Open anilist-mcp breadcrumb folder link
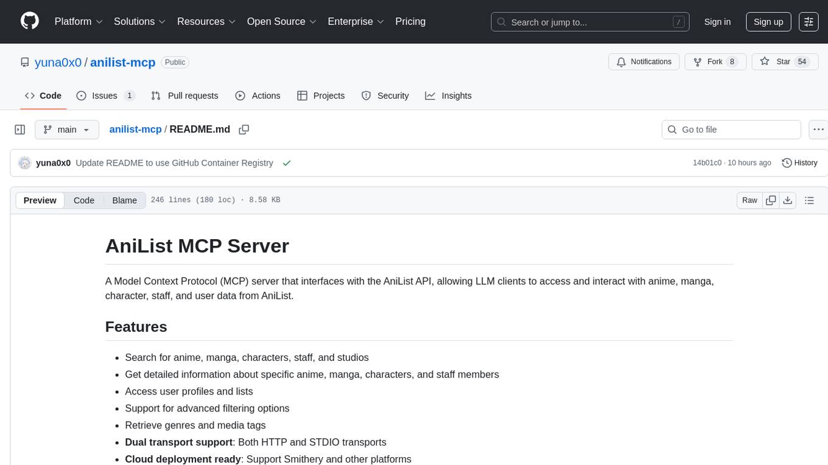 [x=135, y=130]
